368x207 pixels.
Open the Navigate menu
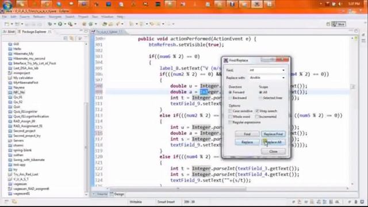pyautogui.click(x=55, y=17)
